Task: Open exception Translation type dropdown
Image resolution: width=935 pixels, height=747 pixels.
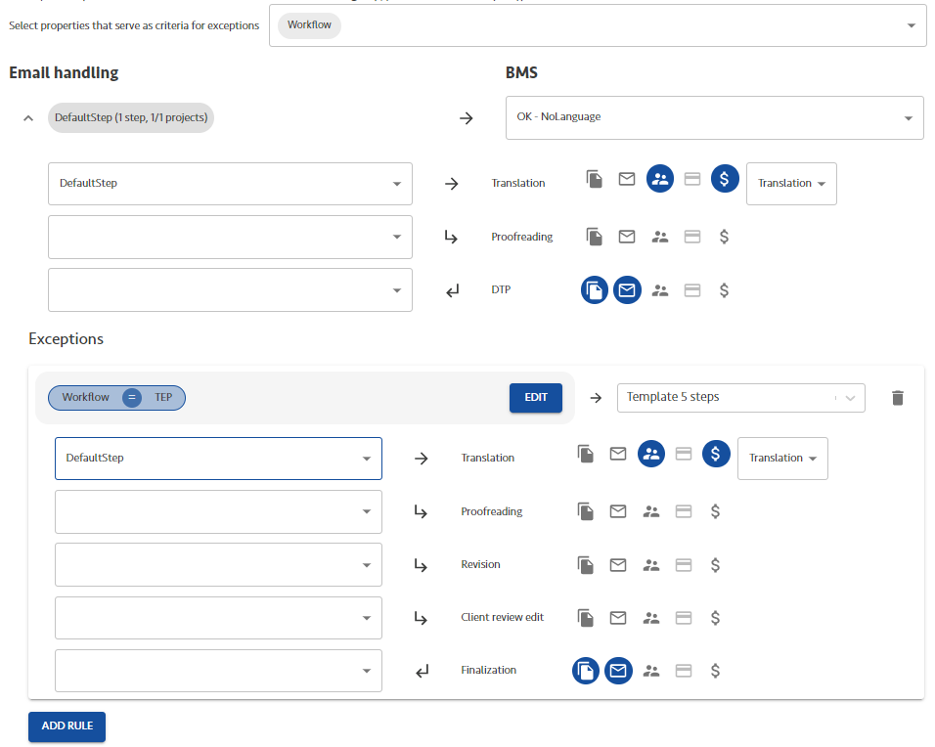Action: pyautogui.click(x=782, y=459)
